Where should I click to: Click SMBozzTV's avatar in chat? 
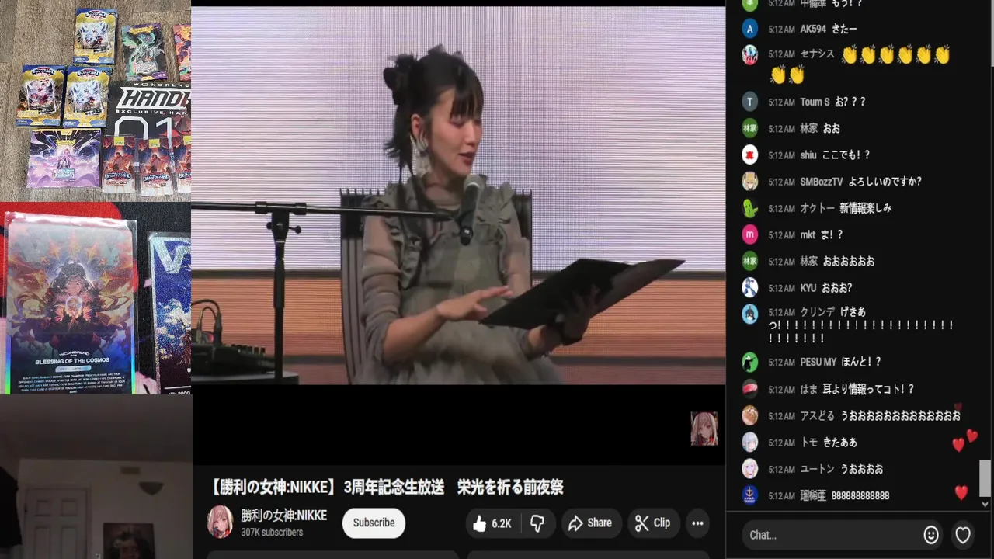coord(749,182)
